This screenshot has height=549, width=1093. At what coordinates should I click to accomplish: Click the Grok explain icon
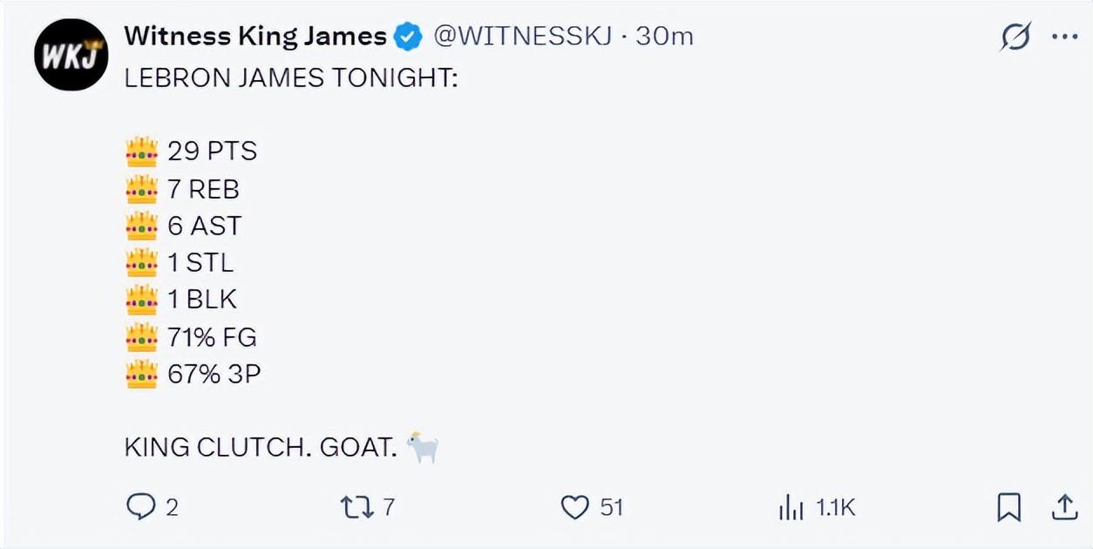[x=1015, y=37]
